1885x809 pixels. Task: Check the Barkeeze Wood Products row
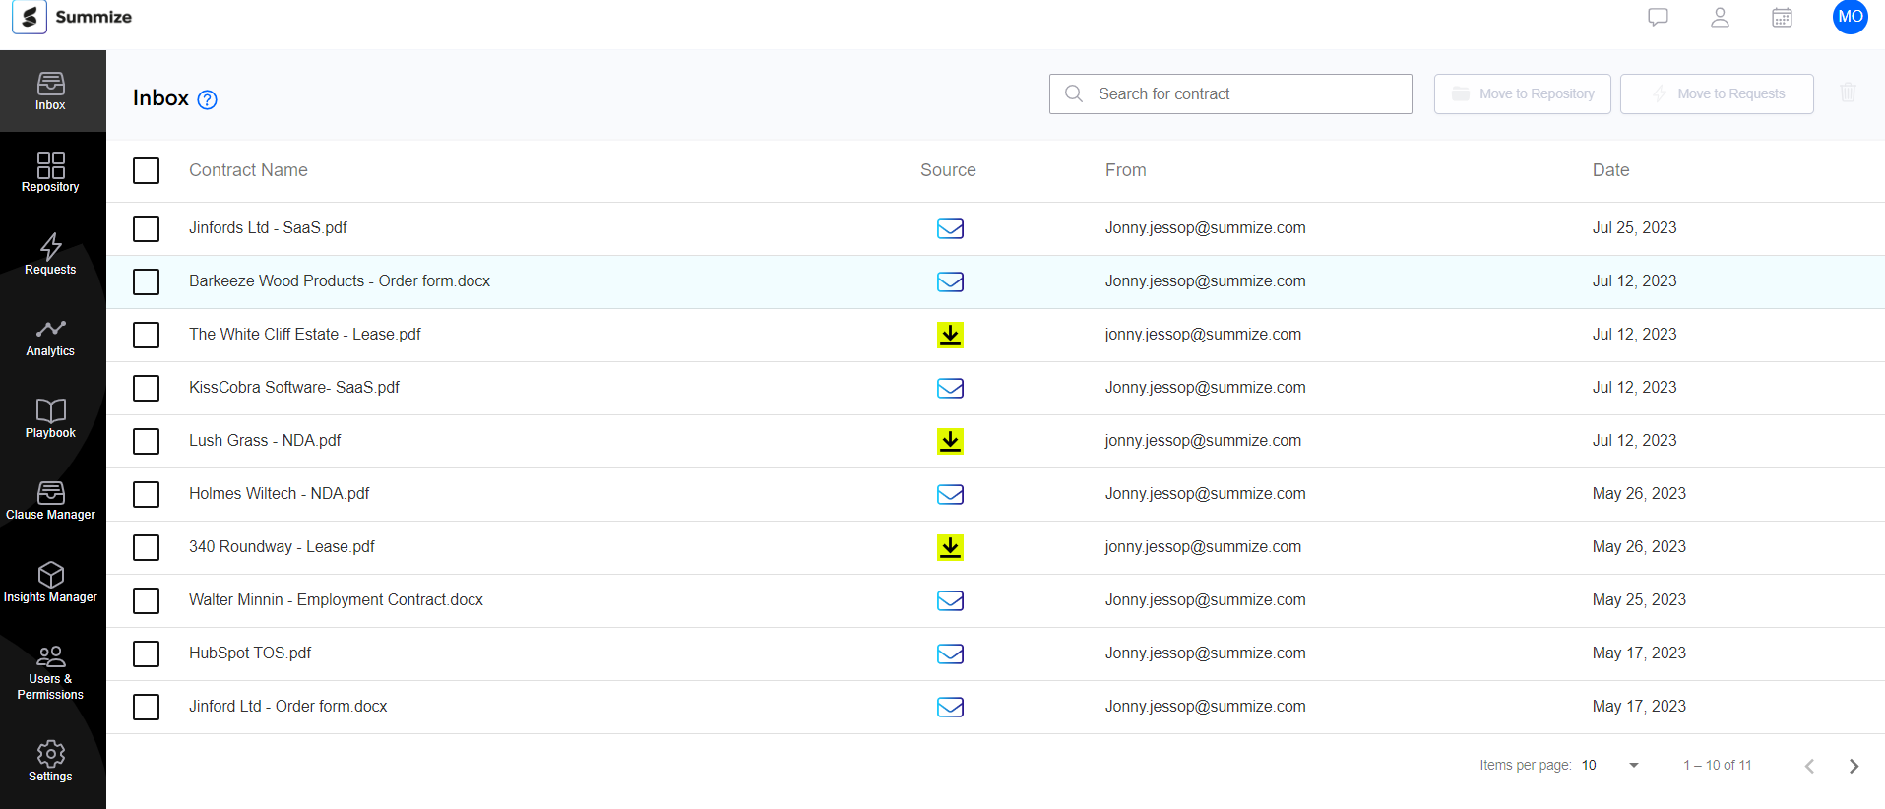click(x=146, y=281)
